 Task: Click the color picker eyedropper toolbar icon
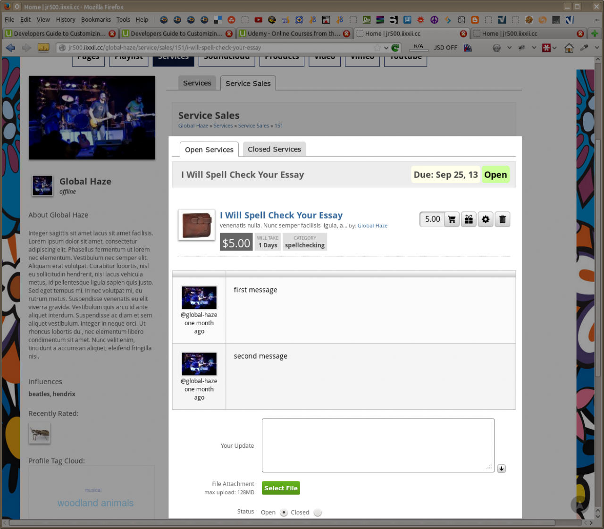pyautogui.click(x=584, y=48)
